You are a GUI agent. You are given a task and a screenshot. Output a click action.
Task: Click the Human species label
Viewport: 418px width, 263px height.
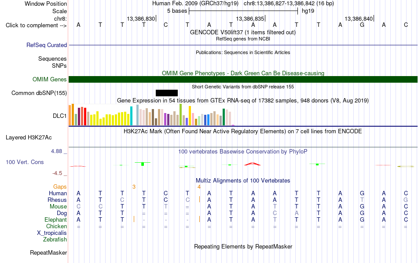point(58,193)
